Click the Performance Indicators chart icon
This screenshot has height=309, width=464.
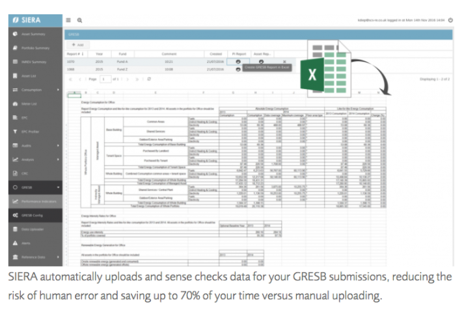pos(15,201)
